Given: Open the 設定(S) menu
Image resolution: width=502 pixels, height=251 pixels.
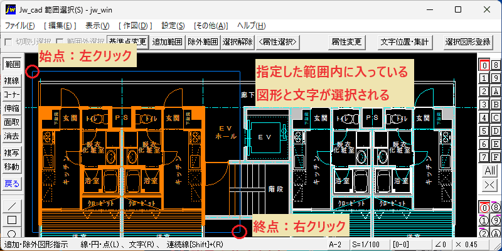Looking at the screenshot, I should [173, 26].
